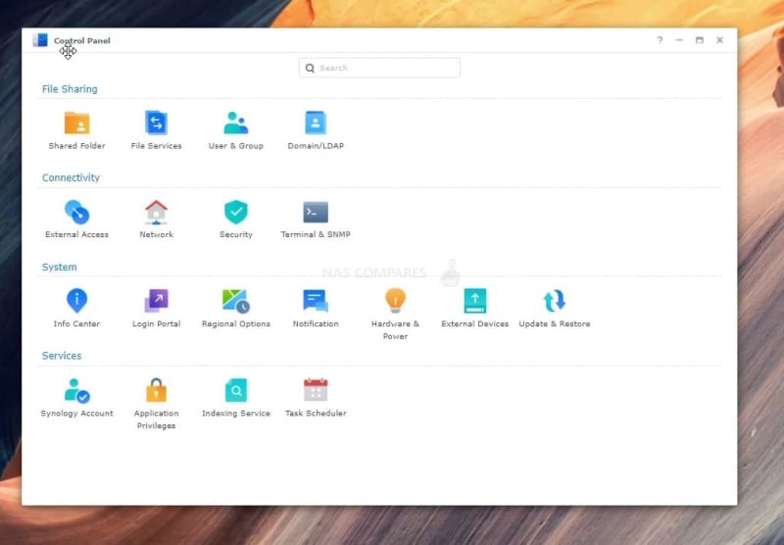784x545 pixels.
Task: Open Synology Account settings
Action: click(x=76, y=390)
